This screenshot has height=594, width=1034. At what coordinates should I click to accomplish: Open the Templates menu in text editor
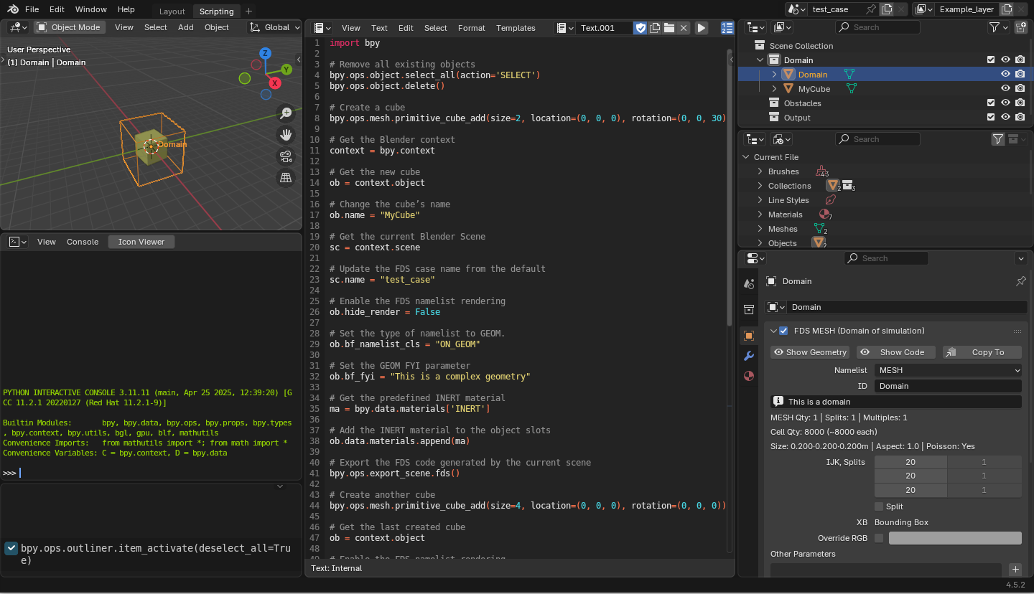pyautogui.click(x=516, y=28)
